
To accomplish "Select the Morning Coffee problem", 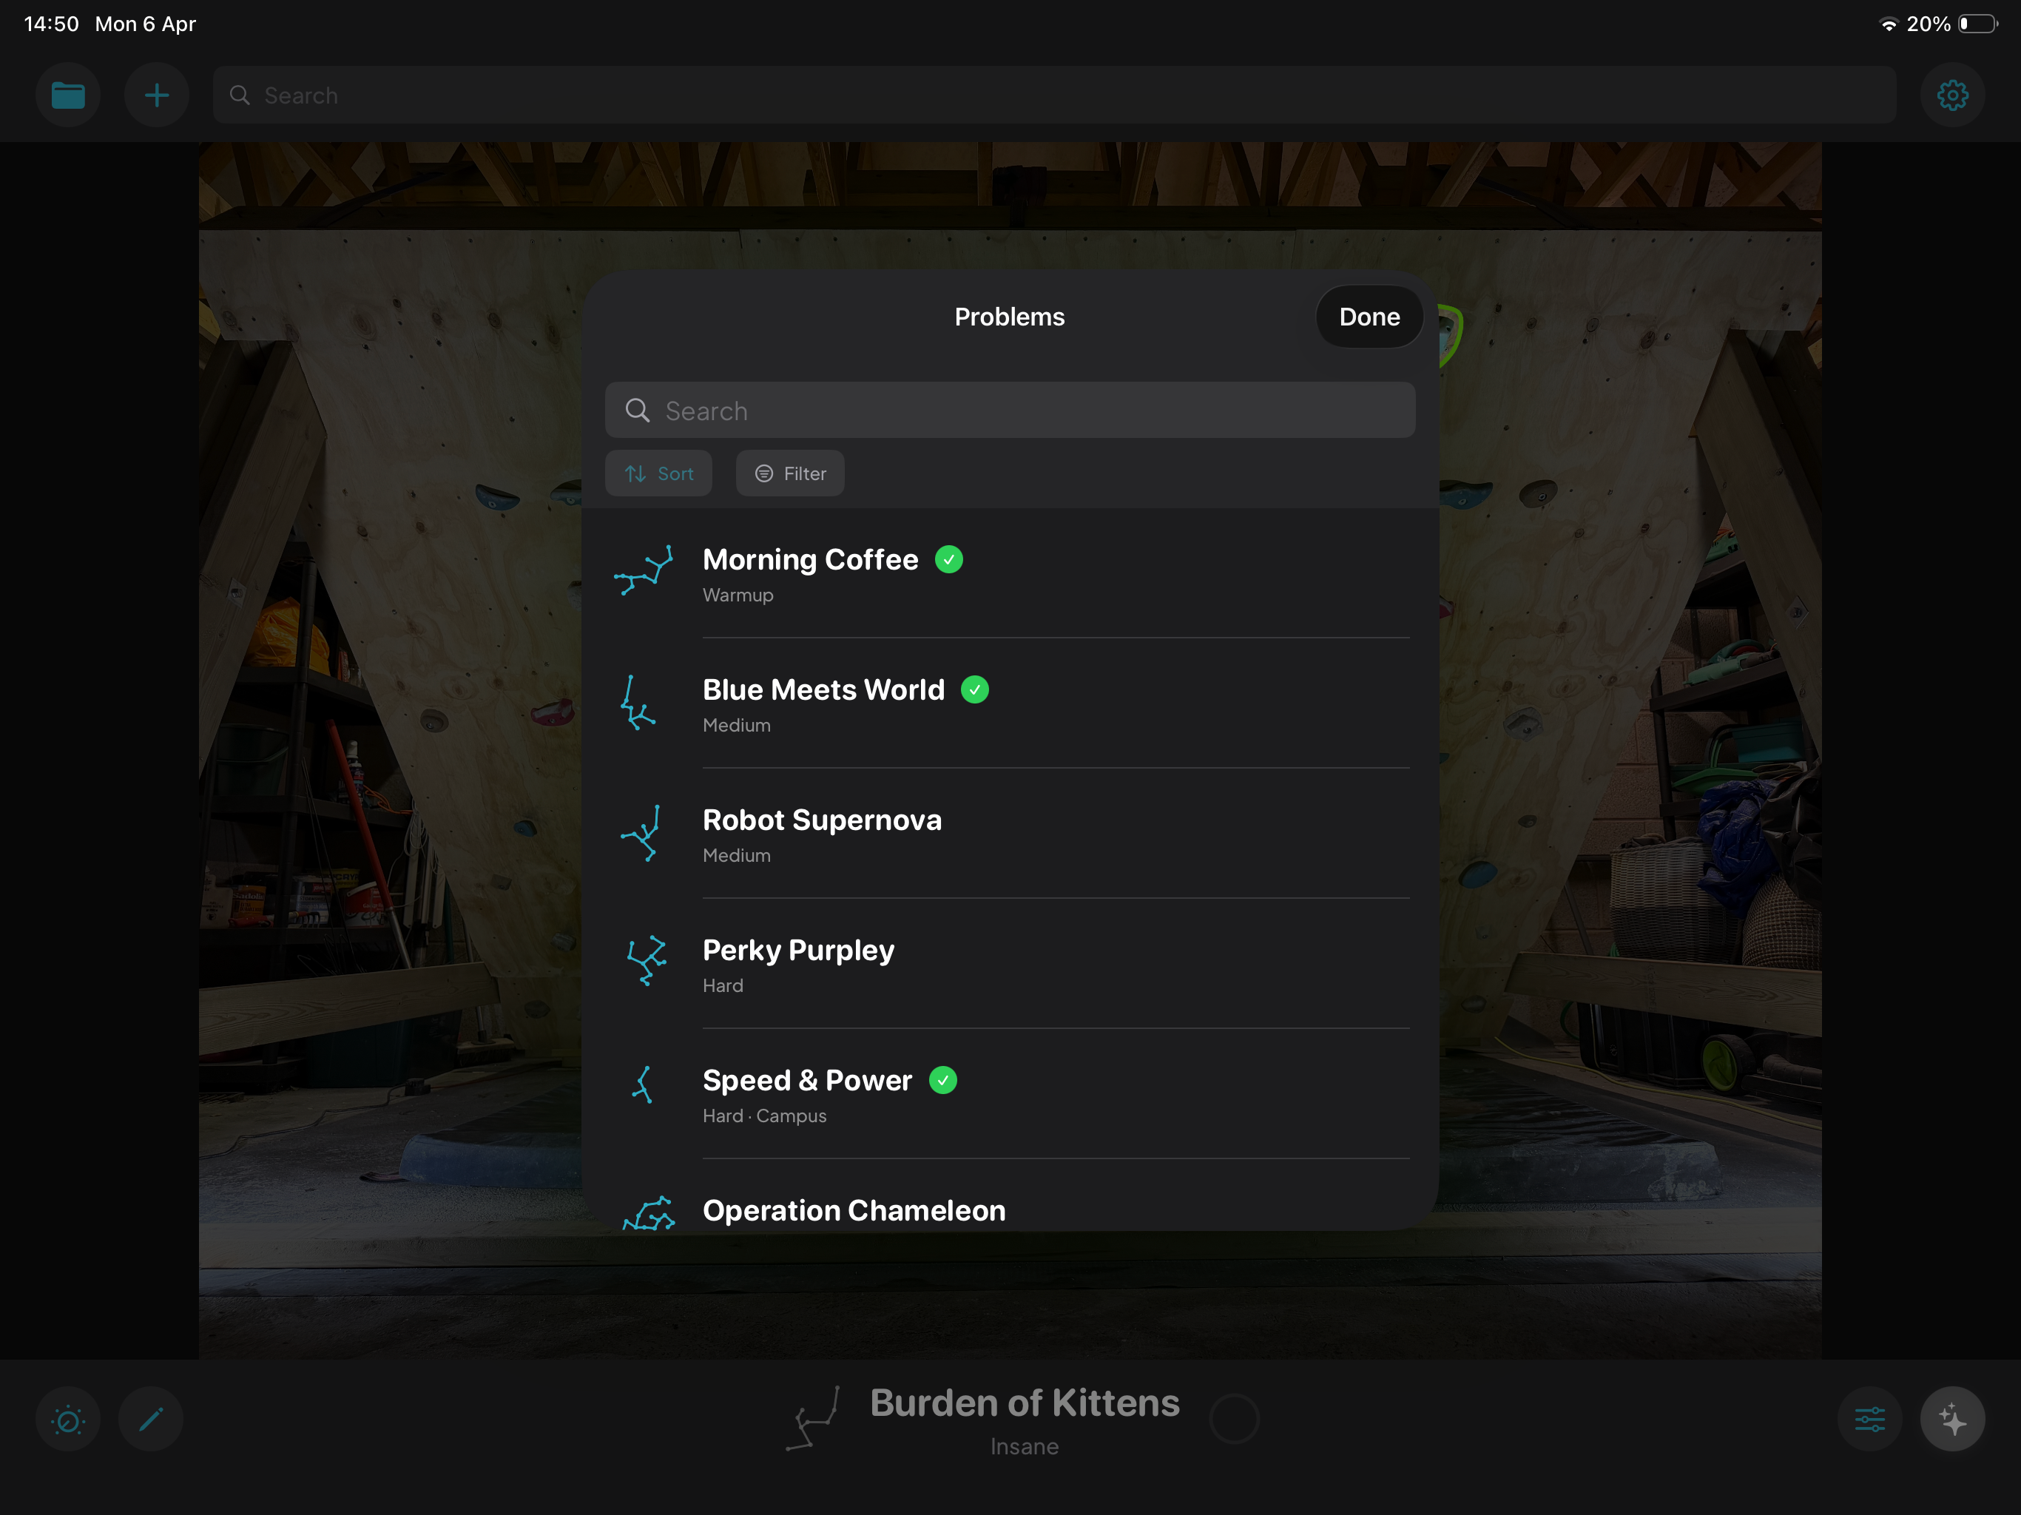I will click(1010, 573).
